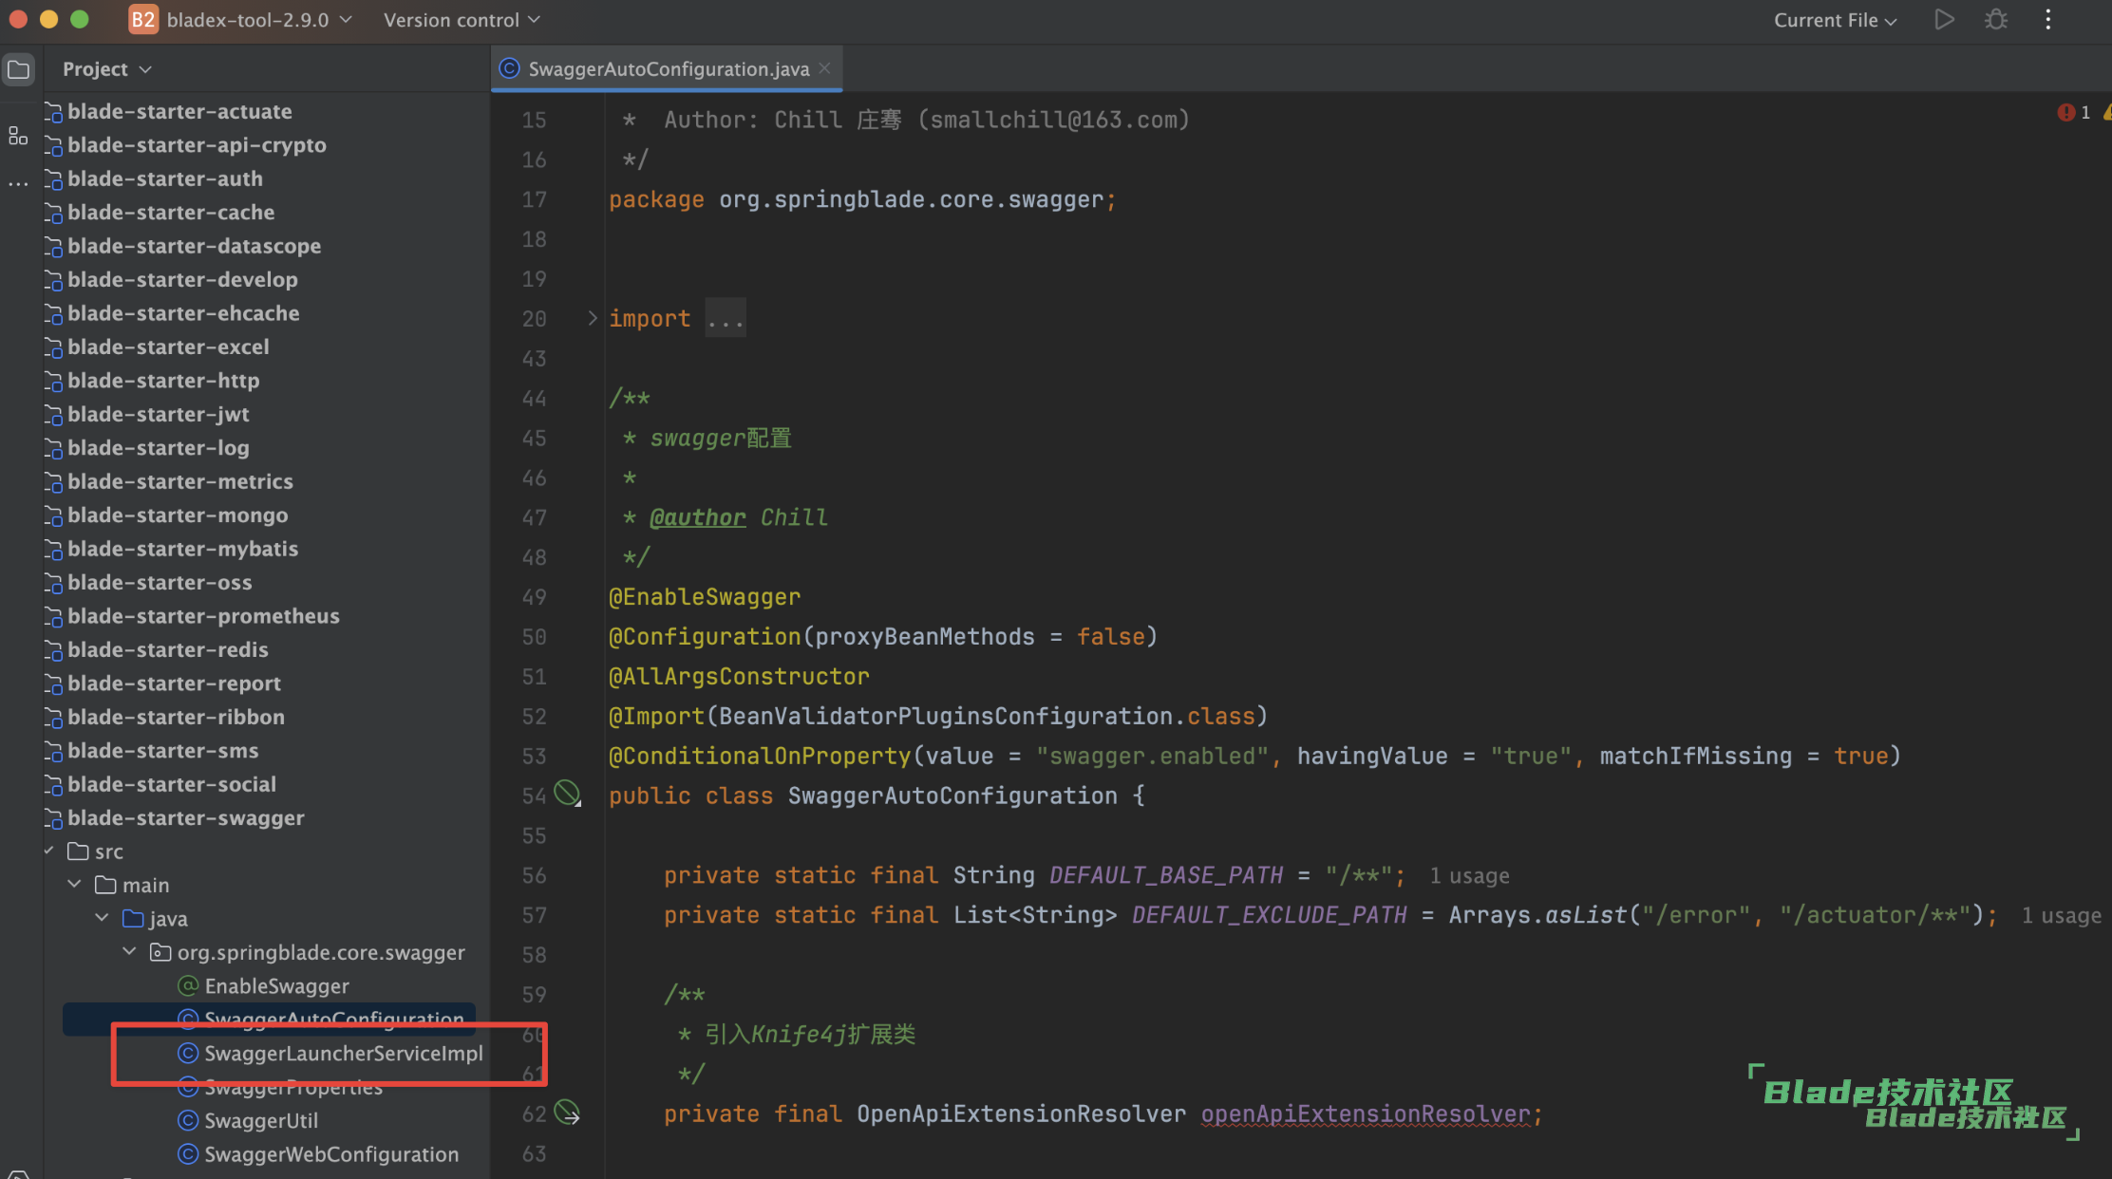Select blade-starter-swagger module
The height and width of the screenshot is (1179, 2112).
186,818
